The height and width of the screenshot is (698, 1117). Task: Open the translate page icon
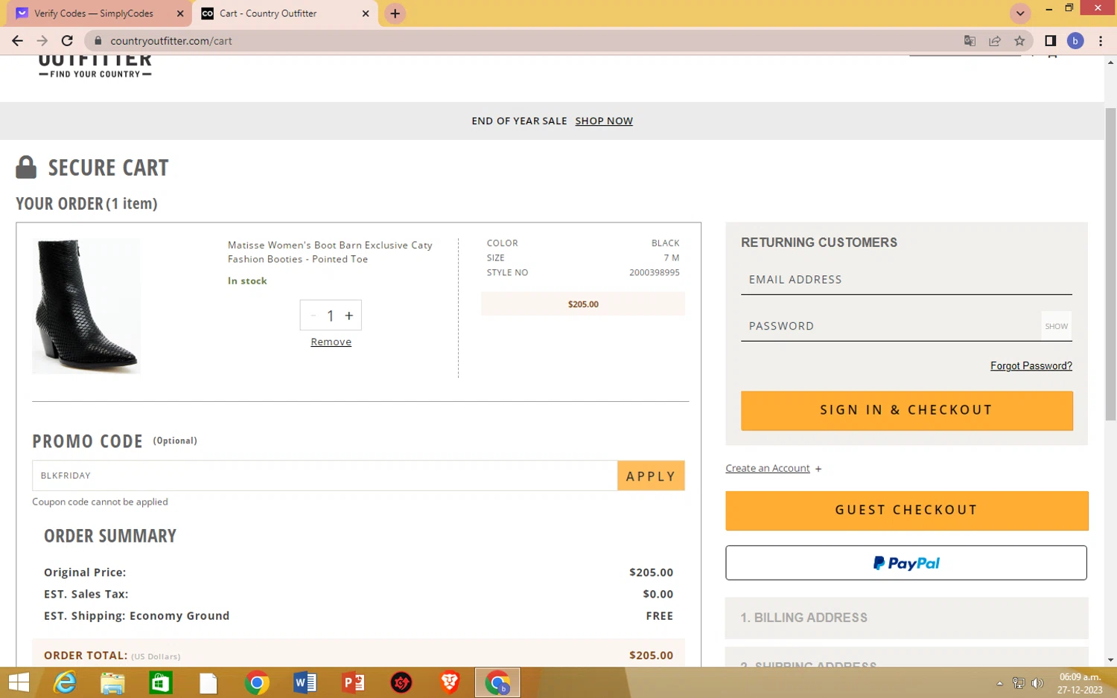[970, 41]
